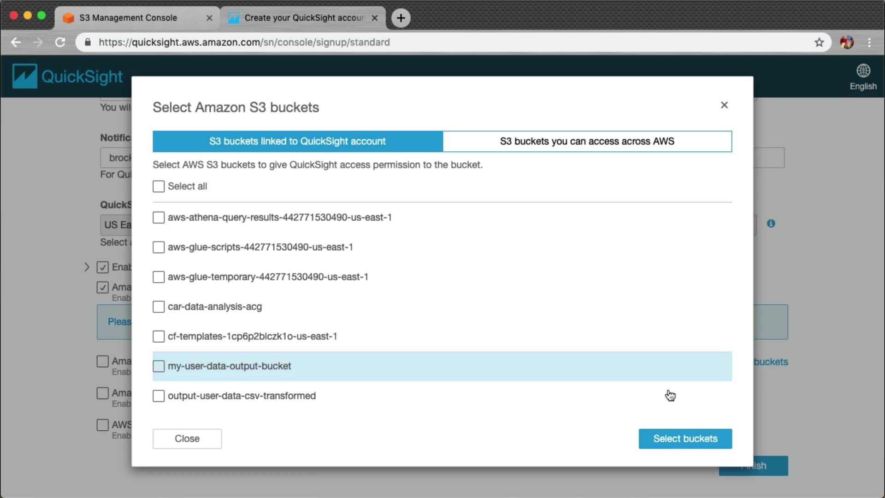Go back to previous page
The height and width of the screenshot is (498, 885).
point(16,42)
